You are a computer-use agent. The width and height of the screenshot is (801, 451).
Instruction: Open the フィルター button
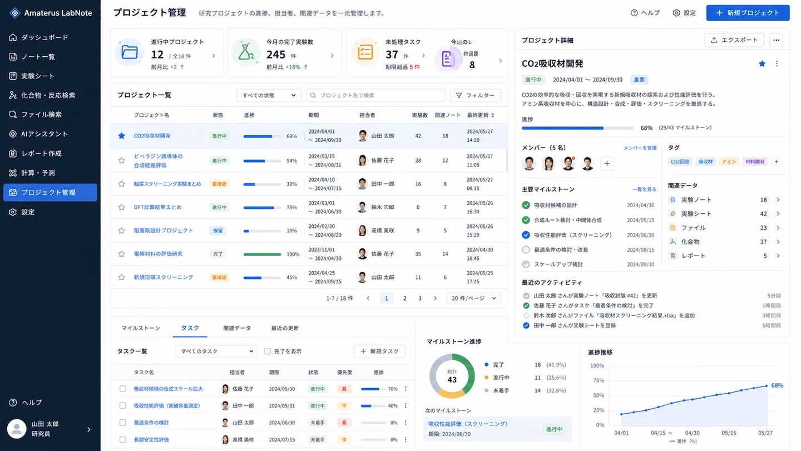(475, 95)
